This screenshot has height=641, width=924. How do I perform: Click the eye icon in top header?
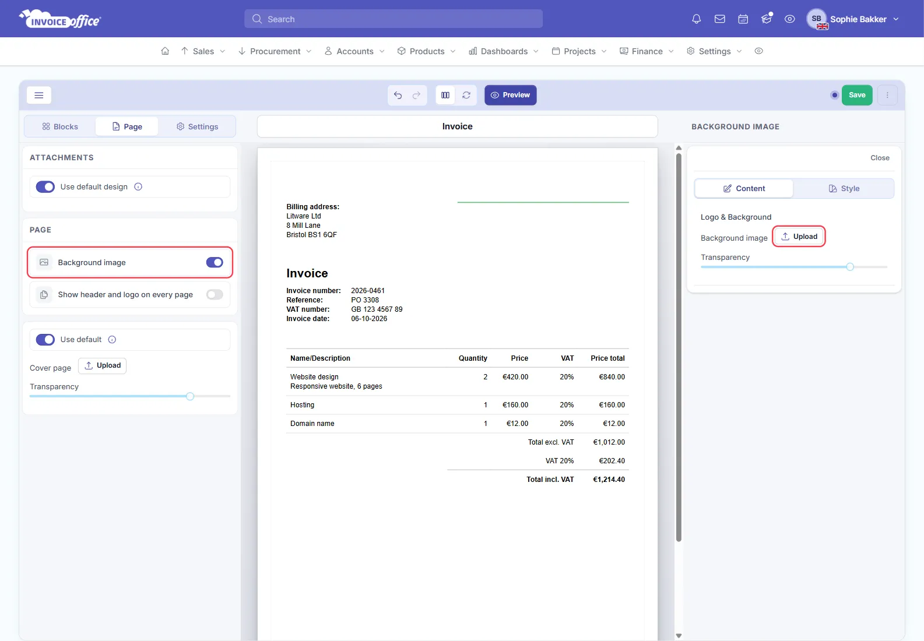point(789,19)
